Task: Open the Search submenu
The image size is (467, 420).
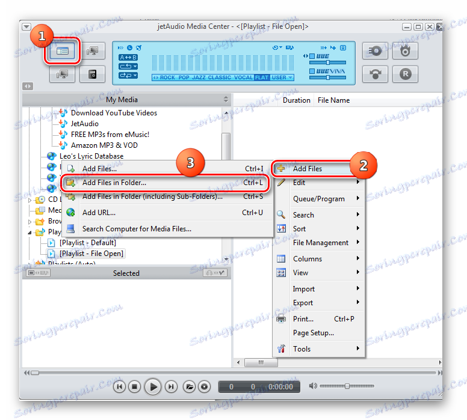Action: point(319,215)
